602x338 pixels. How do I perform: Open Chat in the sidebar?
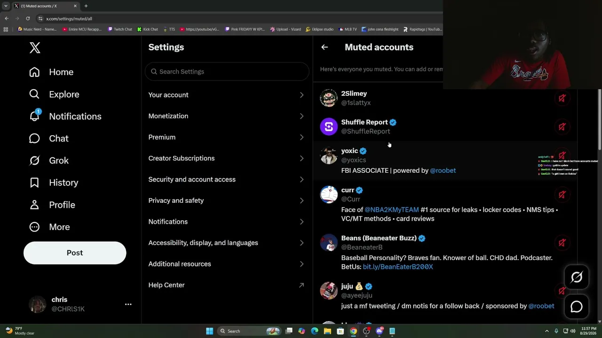coord(48,138)
